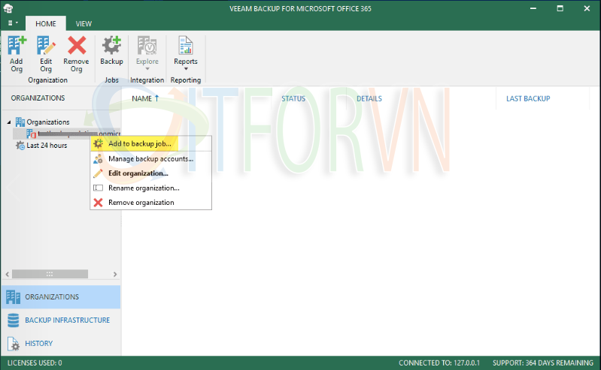The image size is (601, 370).
Task: Sort list by the NAME column header
Action: pyautogui.click(x=145, y=98)
